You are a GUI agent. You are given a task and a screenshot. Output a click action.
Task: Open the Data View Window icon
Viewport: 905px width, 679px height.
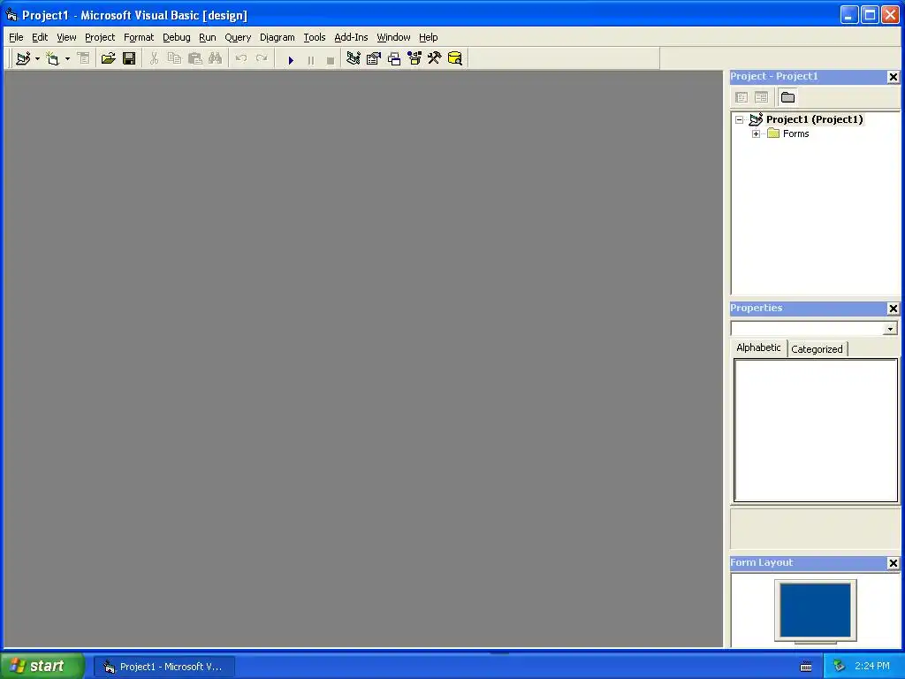pos(455,58)
